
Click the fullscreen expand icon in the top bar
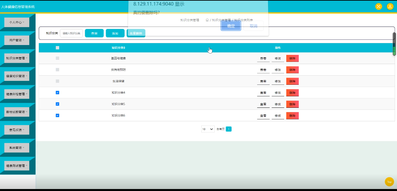(x=378, y=7)
